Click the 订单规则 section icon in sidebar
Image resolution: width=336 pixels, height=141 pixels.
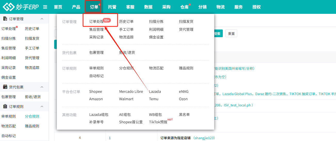coord(5,106)
